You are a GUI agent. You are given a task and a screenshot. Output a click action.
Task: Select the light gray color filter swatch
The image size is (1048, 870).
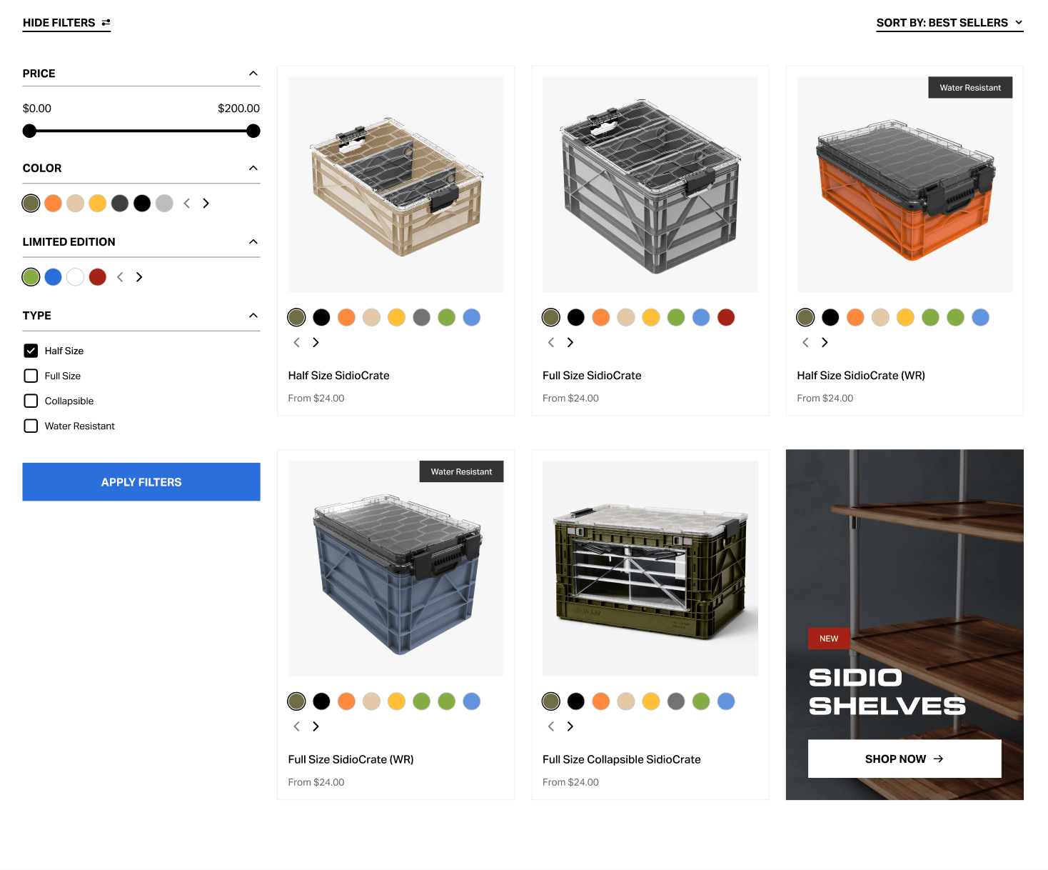[165, 204]
